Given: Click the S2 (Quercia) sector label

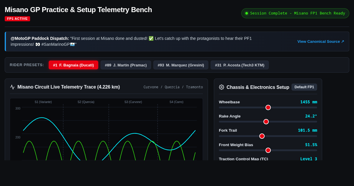Looking at the screenshot, I should (86, 102).
